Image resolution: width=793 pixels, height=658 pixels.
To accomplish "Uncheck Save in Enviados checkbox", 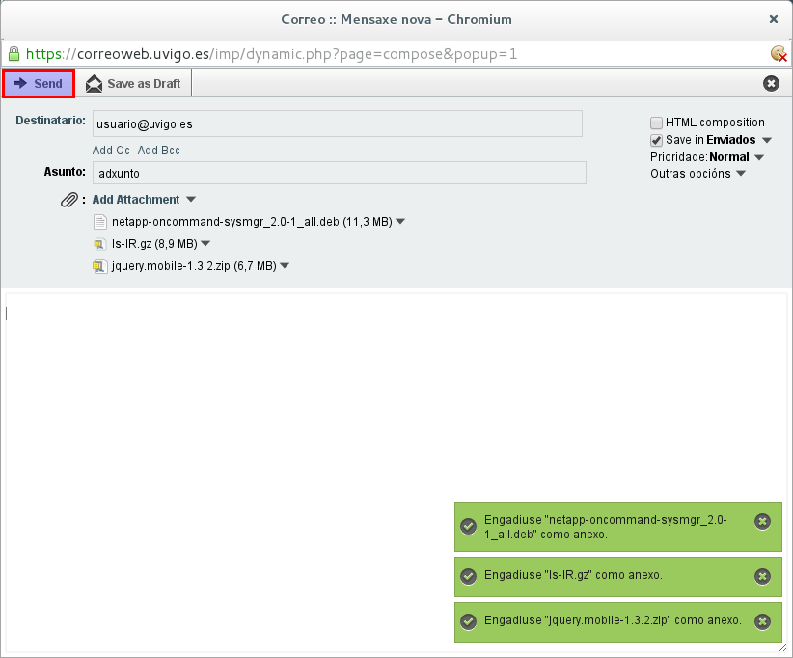I will click(657, 140).
